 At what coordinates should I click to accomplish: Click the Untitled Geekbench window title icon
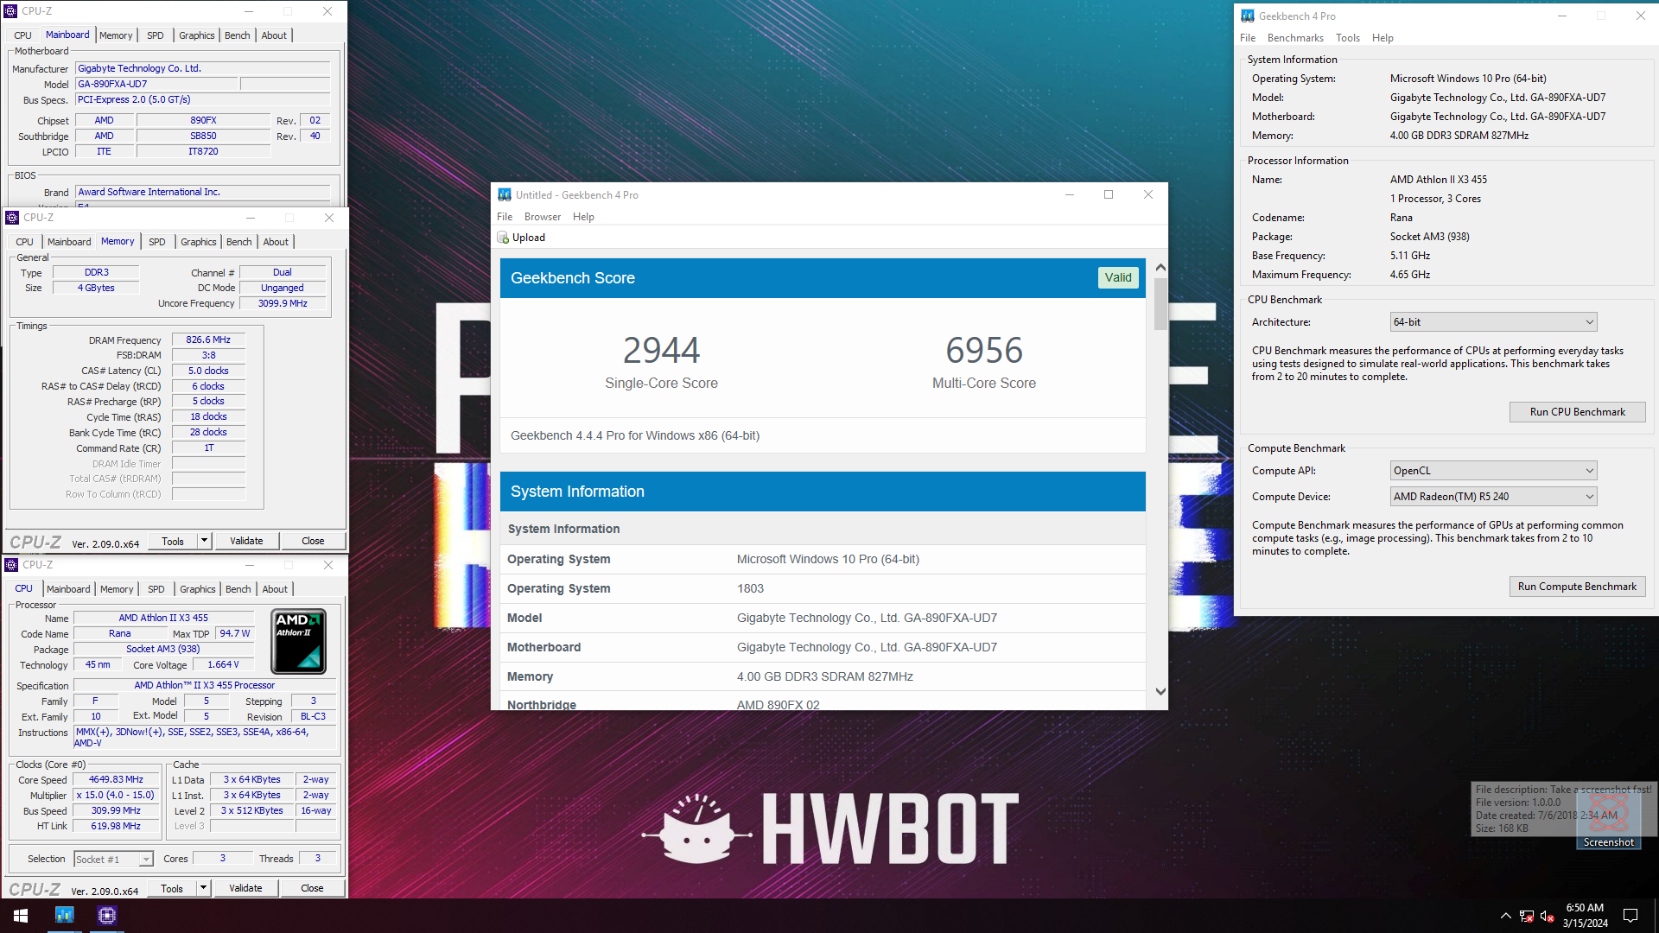click(x=505, y=194)
